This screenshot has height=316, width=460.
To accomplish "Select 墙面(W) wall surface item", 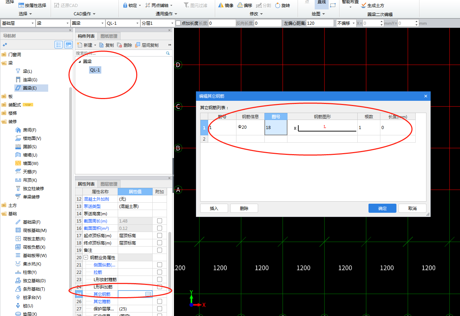I will click(x=27, y=164).
